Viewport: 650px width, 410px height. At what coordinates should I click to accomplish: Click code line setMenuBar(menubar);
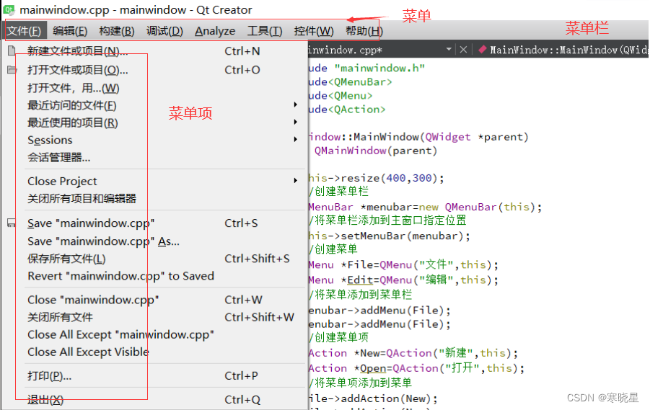pos(390,236)
